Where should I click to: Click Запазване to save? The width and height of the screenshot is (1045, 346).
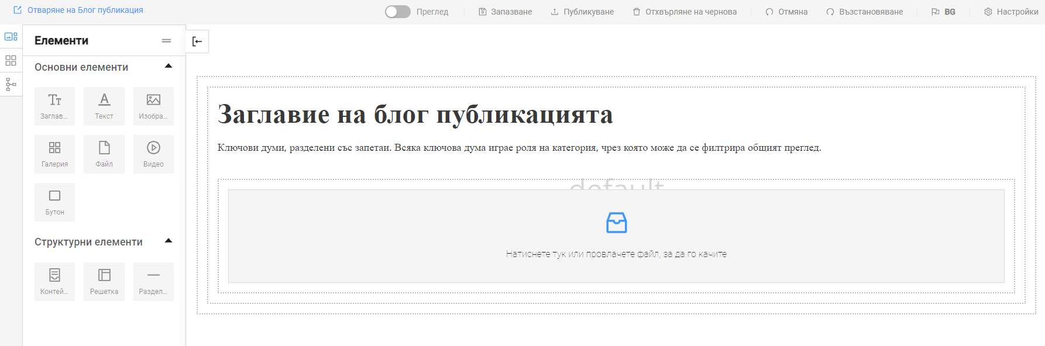point(505,12)
